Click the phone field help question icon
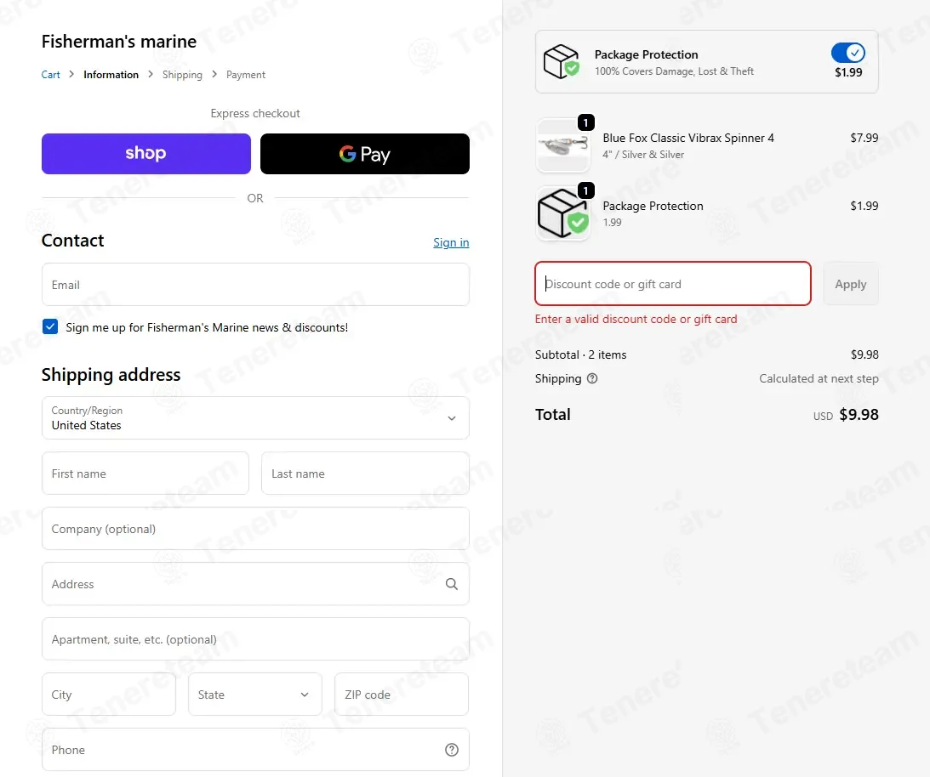 point(451,750)
